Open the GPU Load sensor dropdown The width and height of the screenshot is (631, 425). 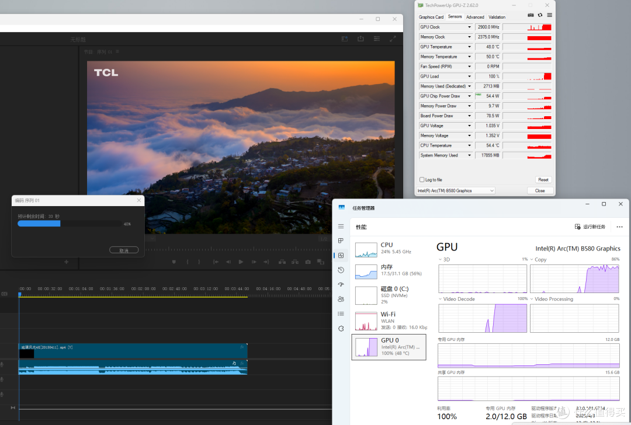pos(469,76)
